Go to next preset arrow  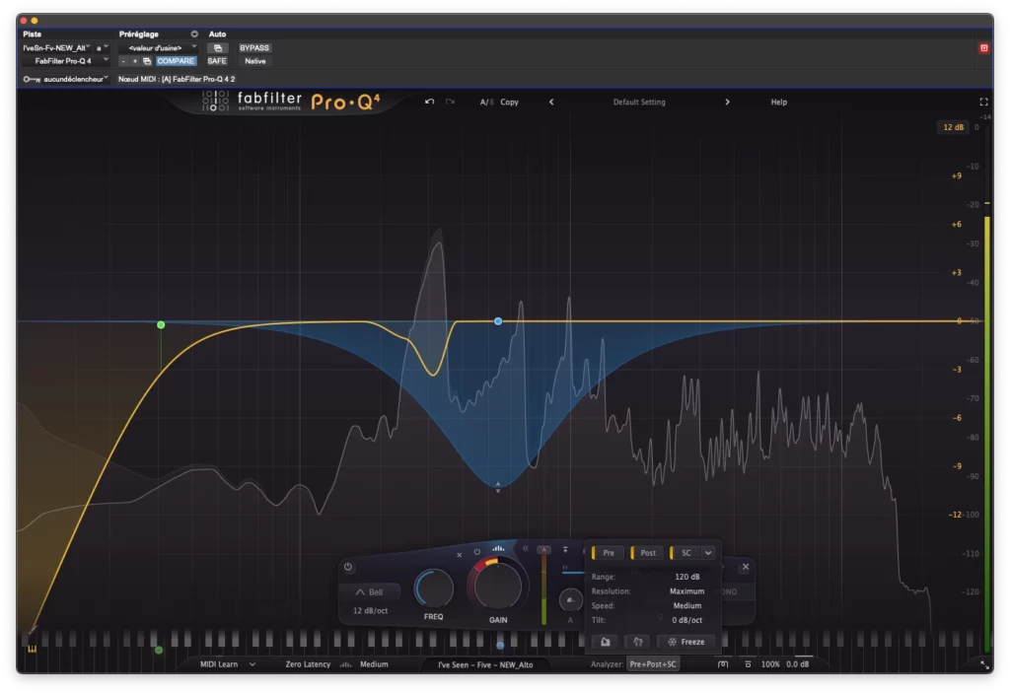(x=727, y=102)
